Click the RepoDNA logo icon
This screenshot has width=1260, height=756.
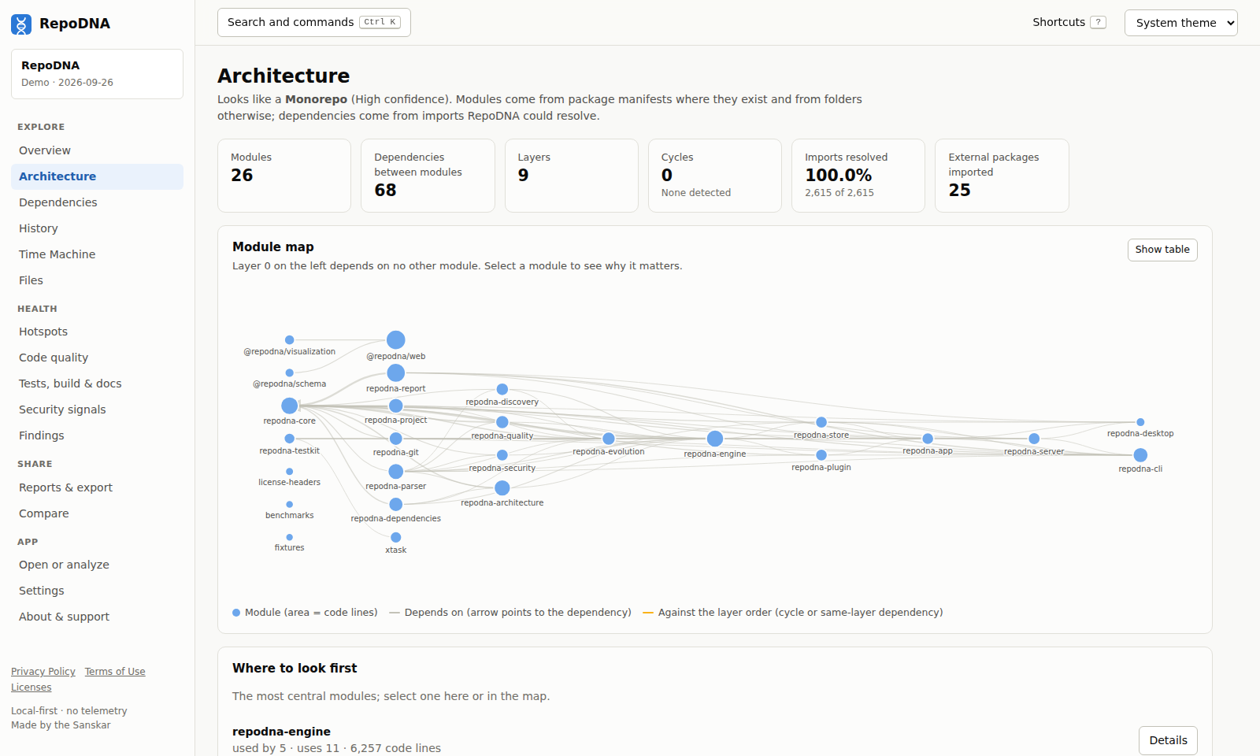(x=21, y=24)
